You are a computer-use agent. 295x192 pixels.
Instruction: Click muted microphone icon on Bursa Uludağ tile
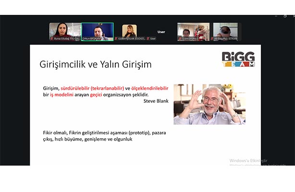52,38
